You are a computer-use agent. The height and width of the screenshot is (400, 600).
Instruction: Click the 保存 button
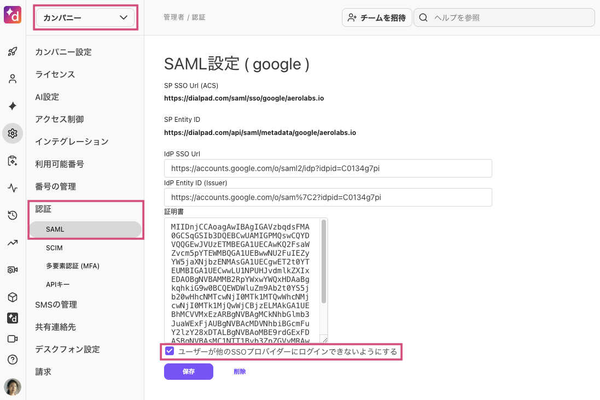pos(188,372)
